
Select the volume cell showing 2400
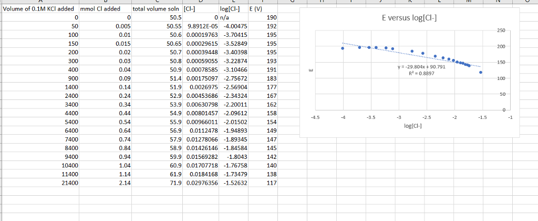click(40, 96)
